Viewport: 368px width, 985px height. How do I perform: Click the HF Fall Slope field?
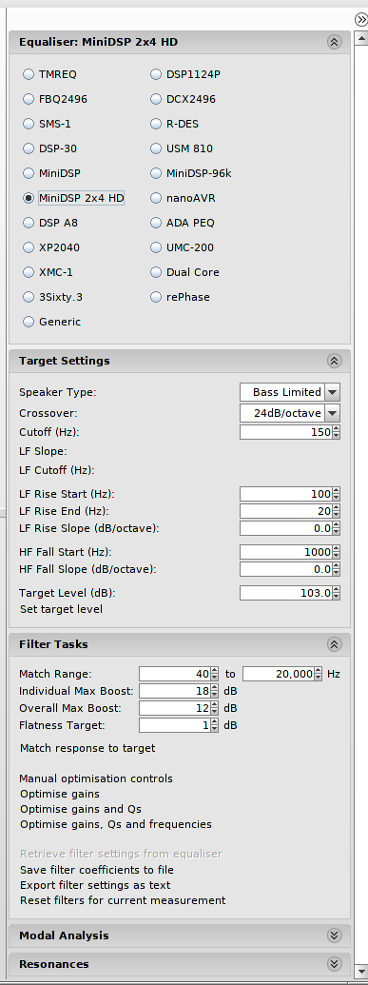[x=285, y=569]
